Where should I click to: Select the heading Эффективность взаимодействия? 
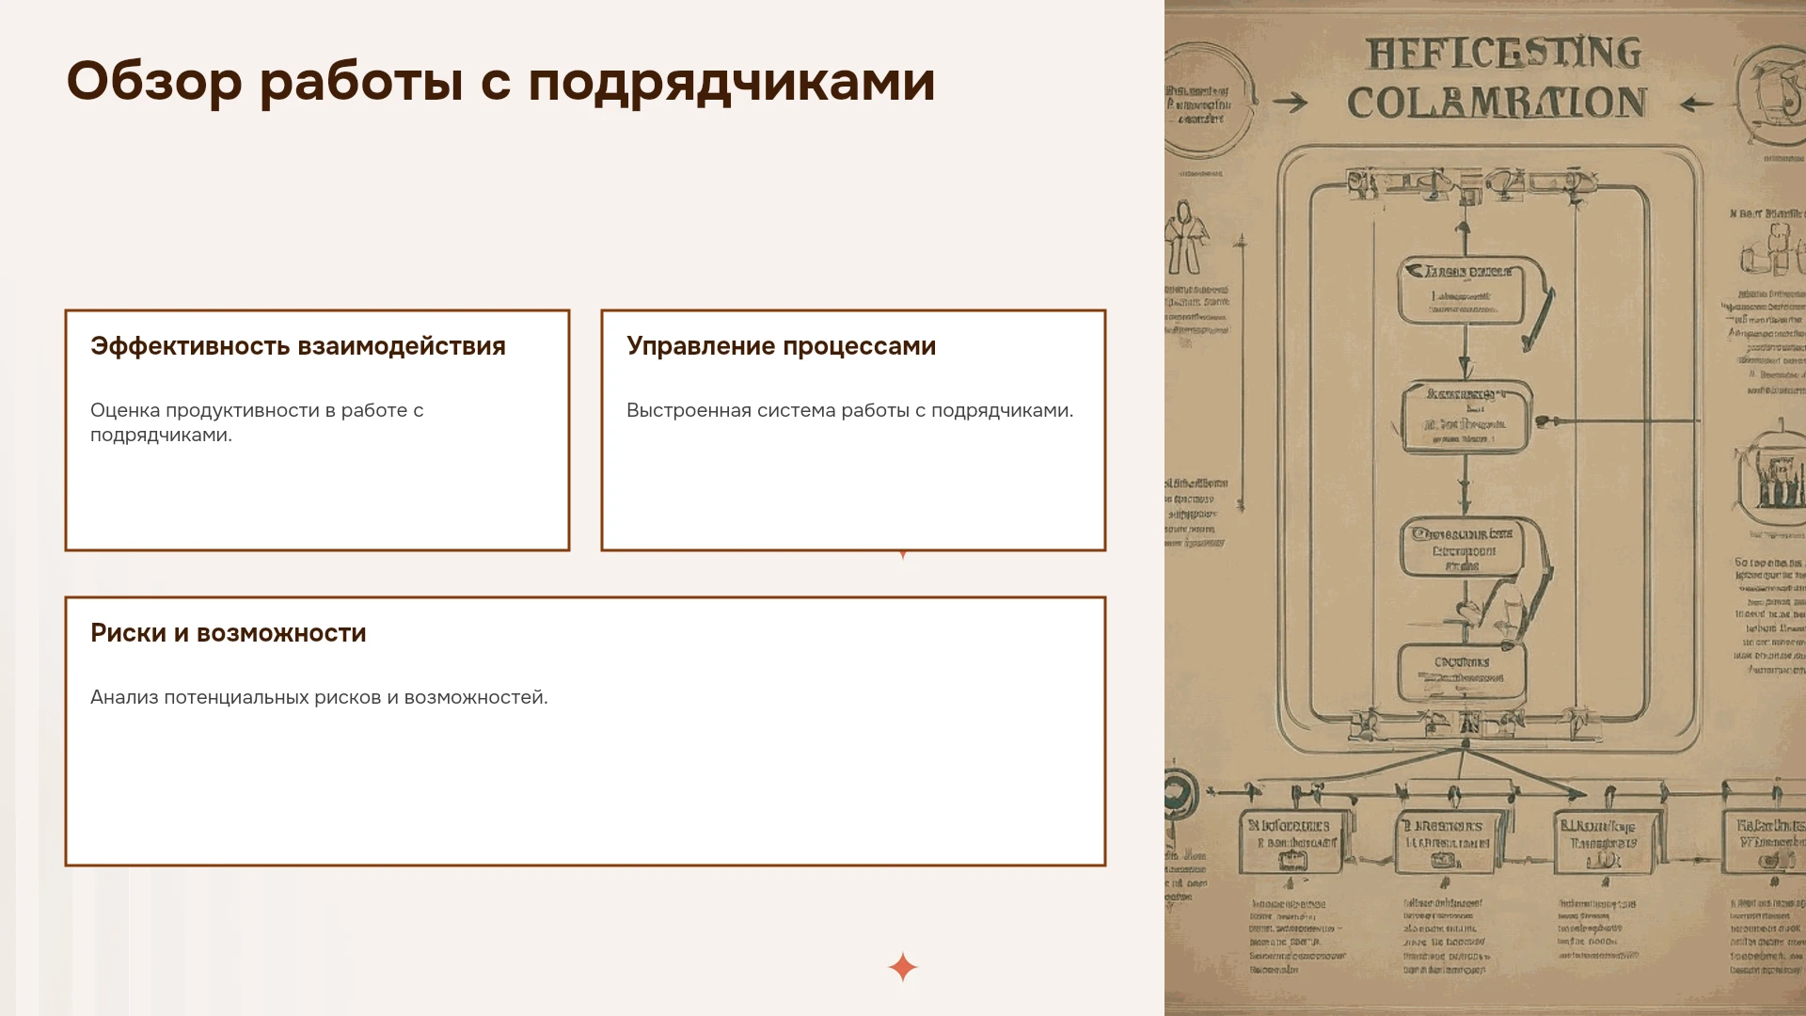tap(298, 346)
